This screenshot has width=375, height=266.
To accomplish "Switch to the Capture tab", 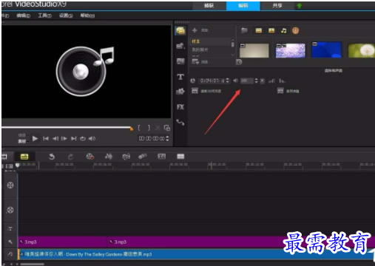I will coord(209,5).
